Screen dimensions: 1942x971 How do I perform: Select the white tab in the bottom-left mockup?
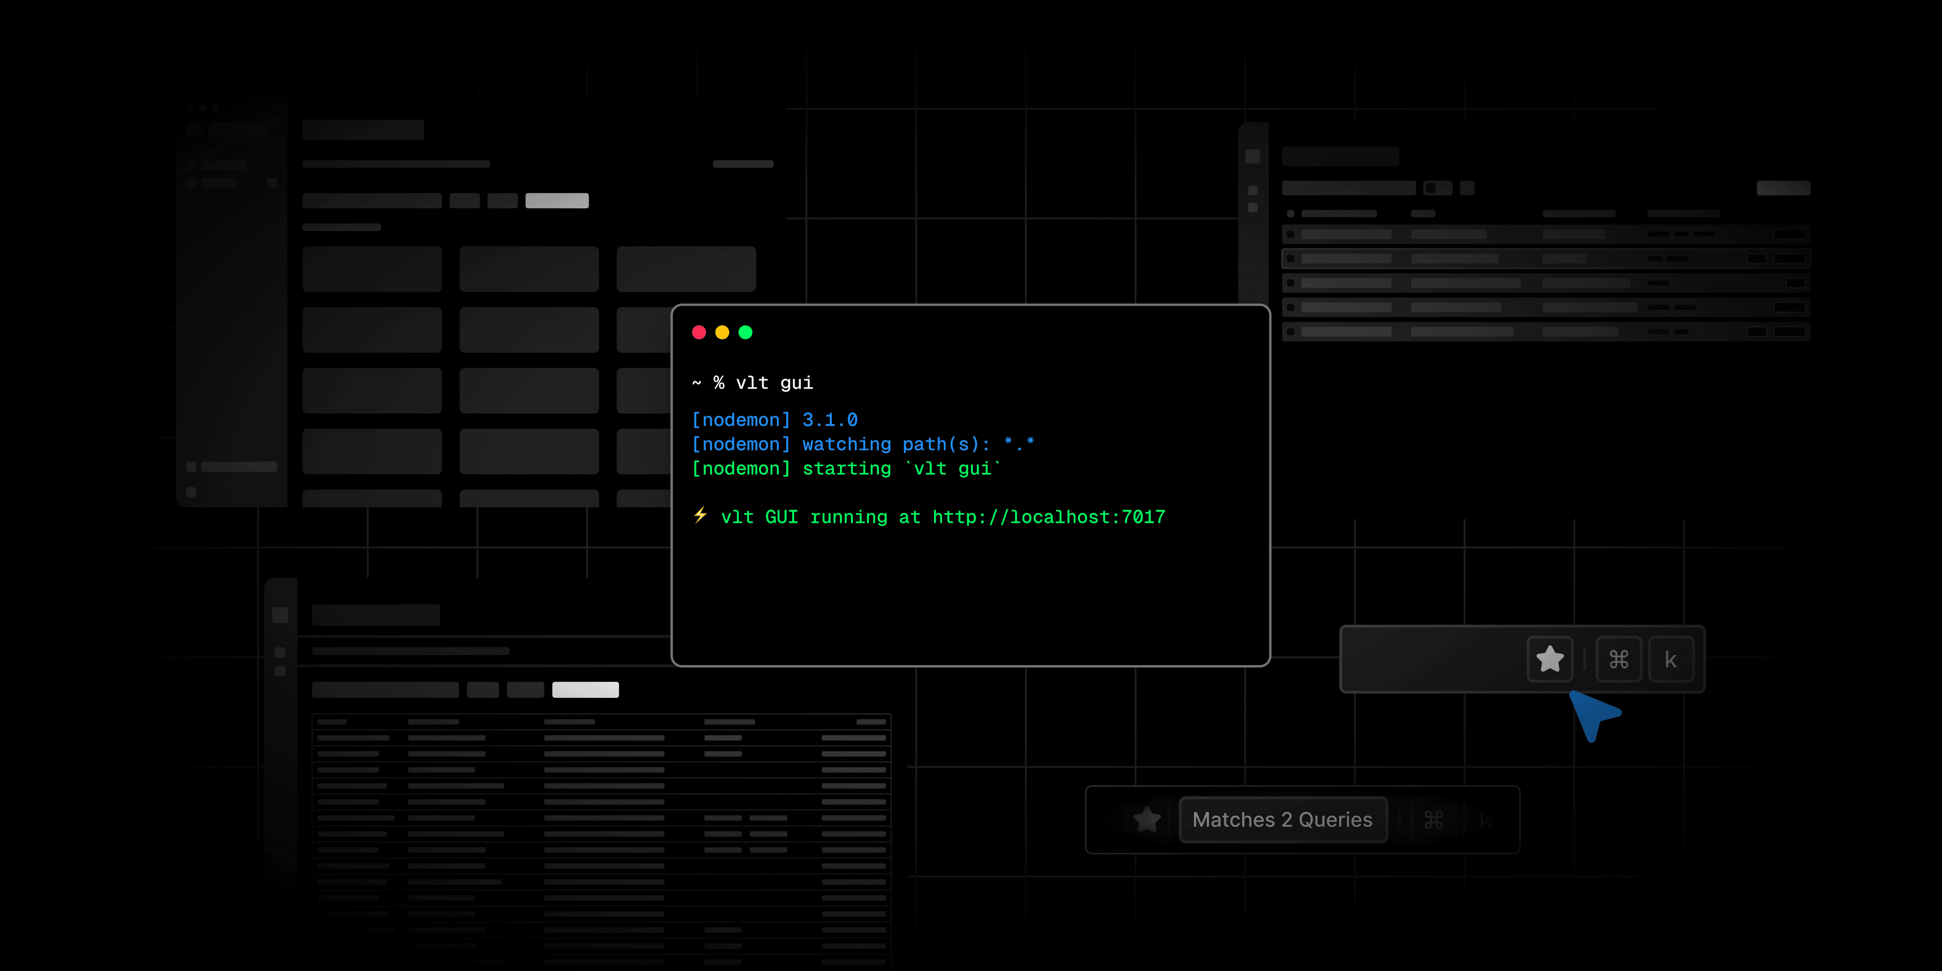click(586, 690)
